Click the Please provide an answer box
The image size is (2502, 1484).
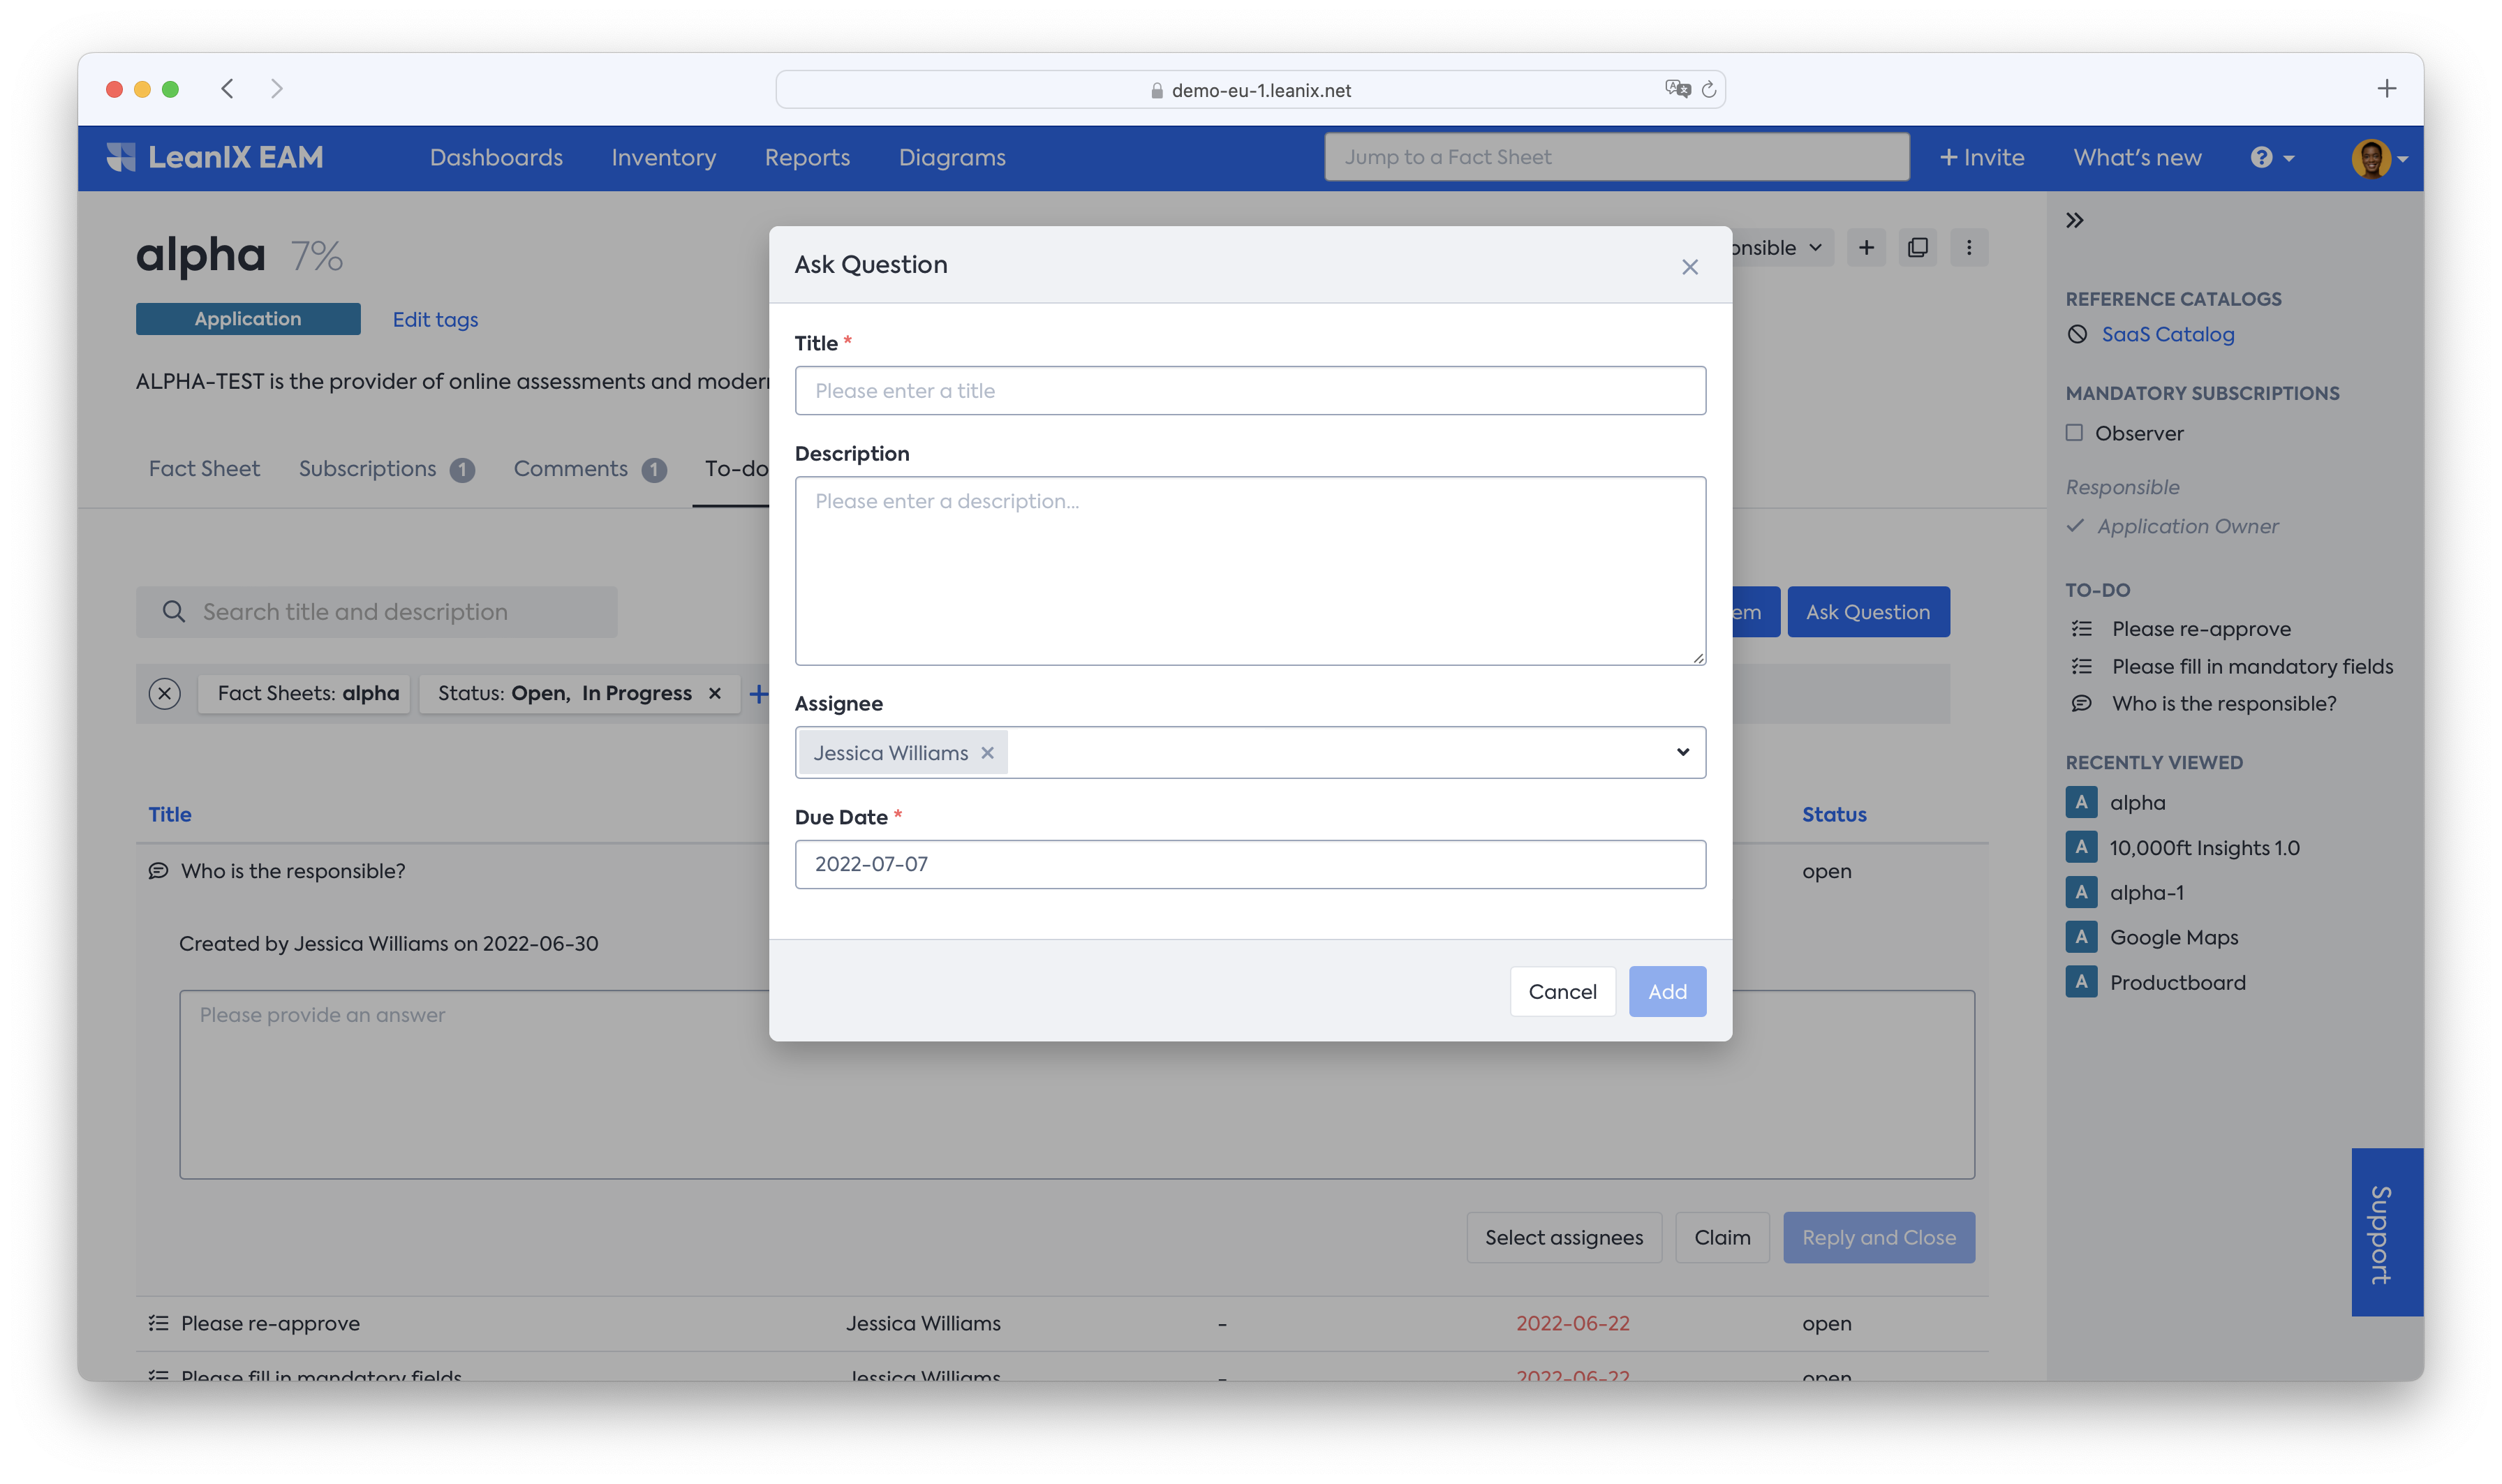[x=1076, y=1084]
